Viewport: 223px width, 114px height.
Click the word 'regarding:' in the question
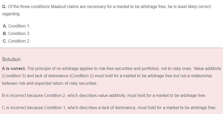click(x=11, y=14)
